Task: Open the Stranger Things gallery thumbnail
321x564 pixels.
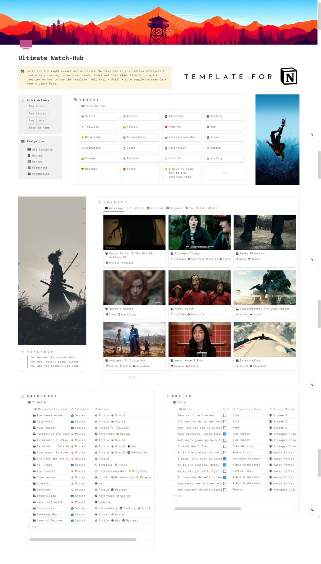Action: tap(200, 232)
